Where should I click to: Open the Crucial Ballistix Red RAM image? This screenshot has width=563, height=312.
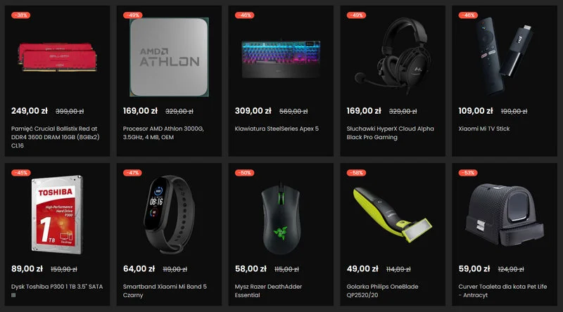click(58, 57)
